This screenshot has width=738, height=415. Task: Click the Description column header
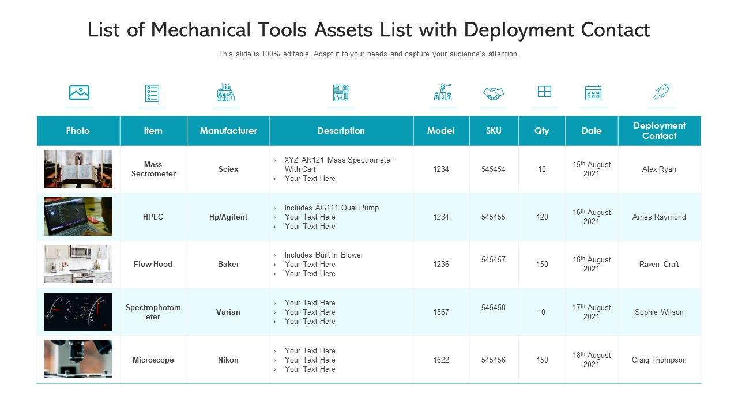(x=341, y=131)
